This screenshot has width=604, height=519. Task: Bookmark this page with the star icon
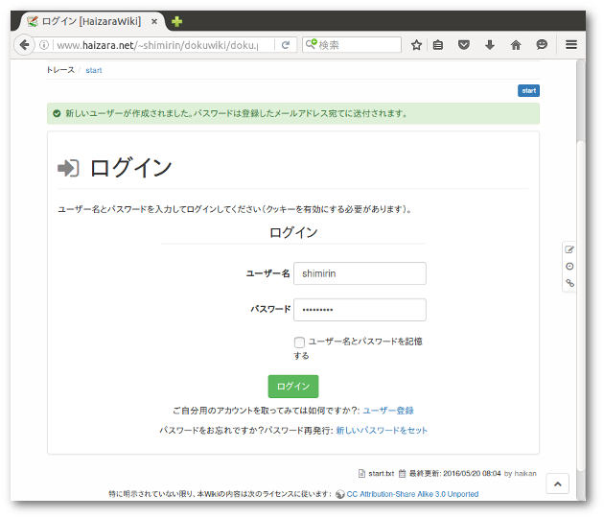416,45
